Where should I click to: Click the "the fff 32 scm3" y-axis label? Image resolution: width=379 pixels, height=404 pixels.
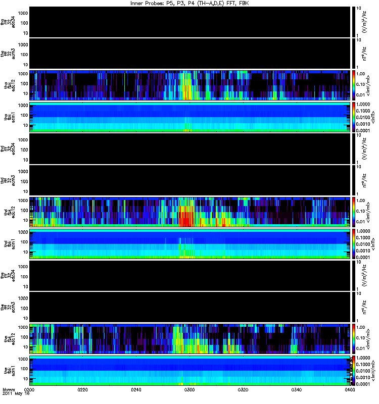pos(8,307)
